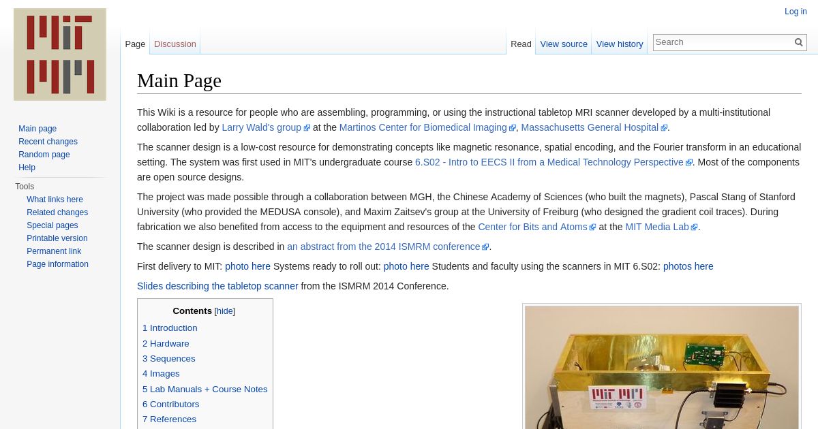This screenshot has width=818, height=429.
Task: Jump to 4 Images in Contents
Action: click(x=161, y=374)
